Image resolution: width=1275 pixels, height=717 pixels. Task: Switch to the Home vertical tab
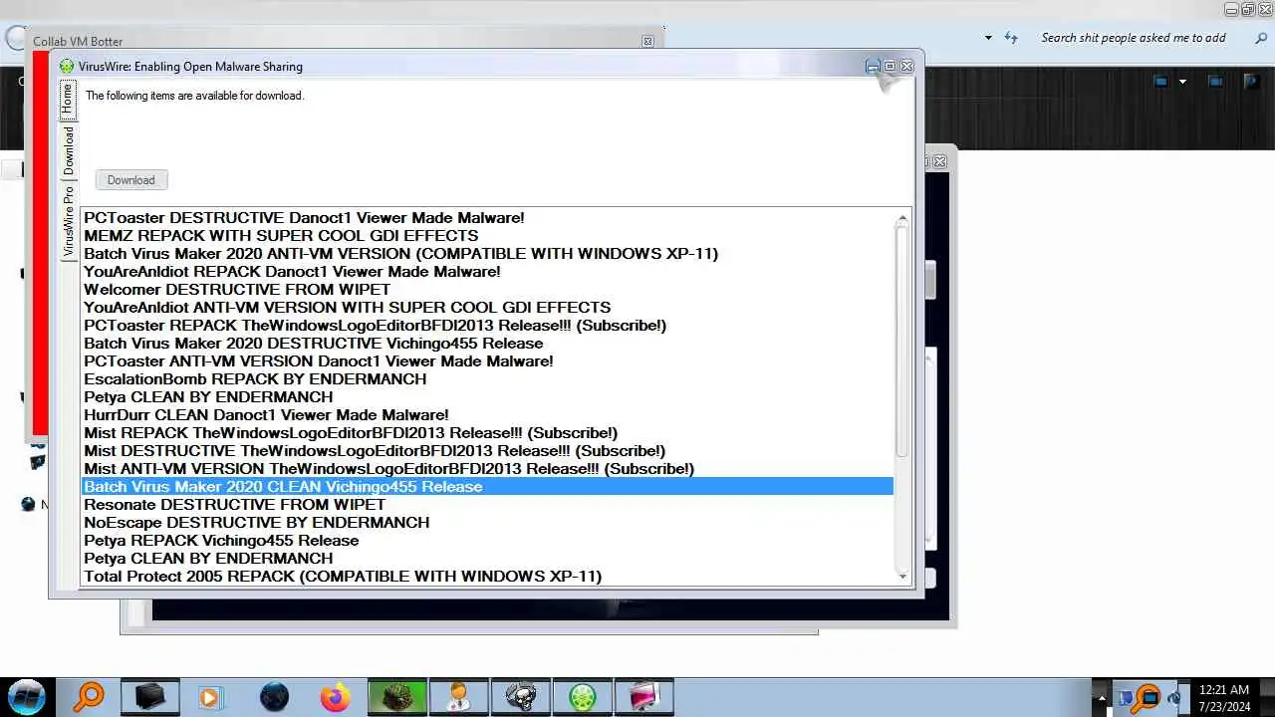[67, 98]
